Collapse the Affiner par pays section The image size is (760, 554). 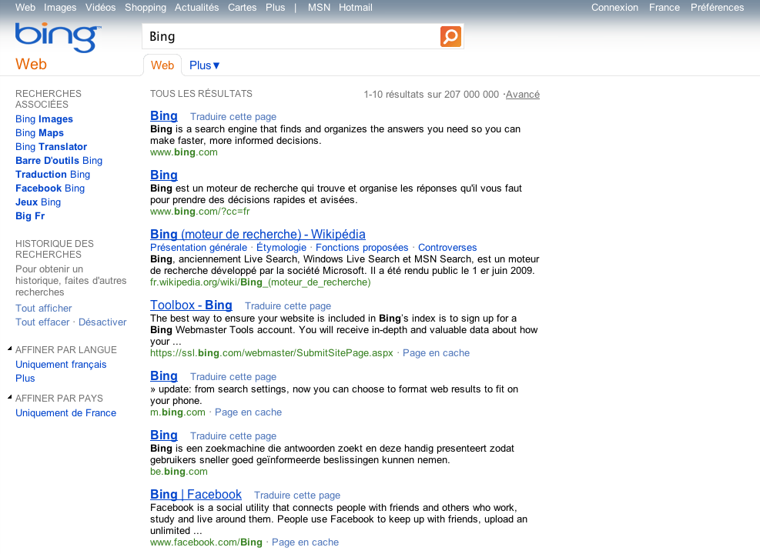[10, 397]
